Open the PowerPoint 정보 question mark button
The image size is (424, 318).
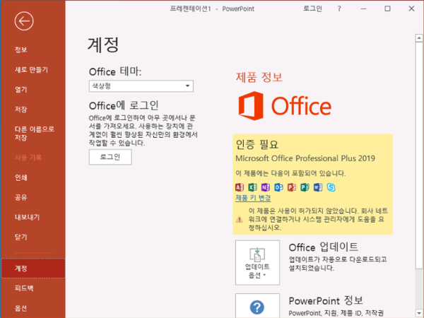click(257, 306)
